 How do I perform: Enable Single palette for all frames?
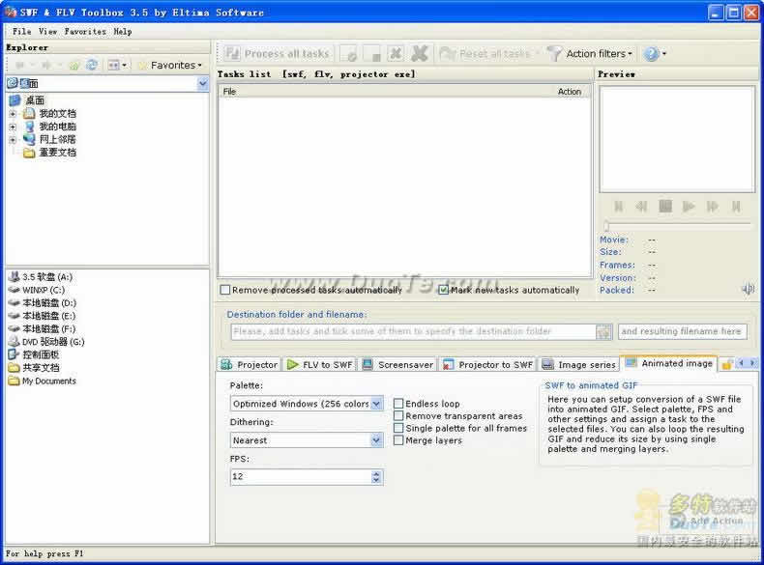pos(398,428)
